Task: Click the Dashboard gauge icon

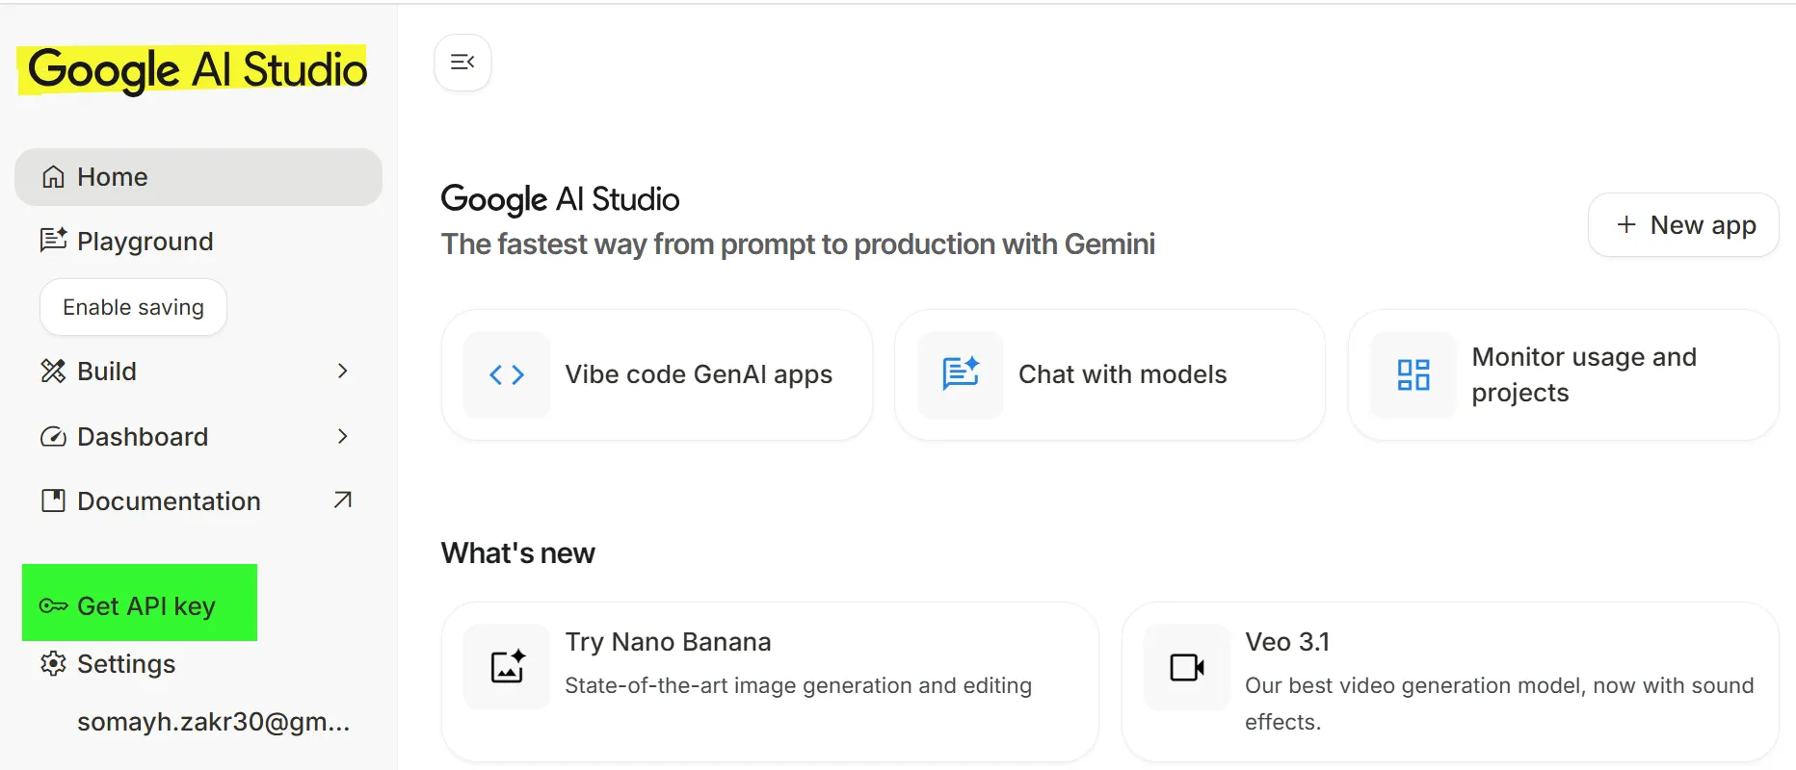Action: point(53,437)
